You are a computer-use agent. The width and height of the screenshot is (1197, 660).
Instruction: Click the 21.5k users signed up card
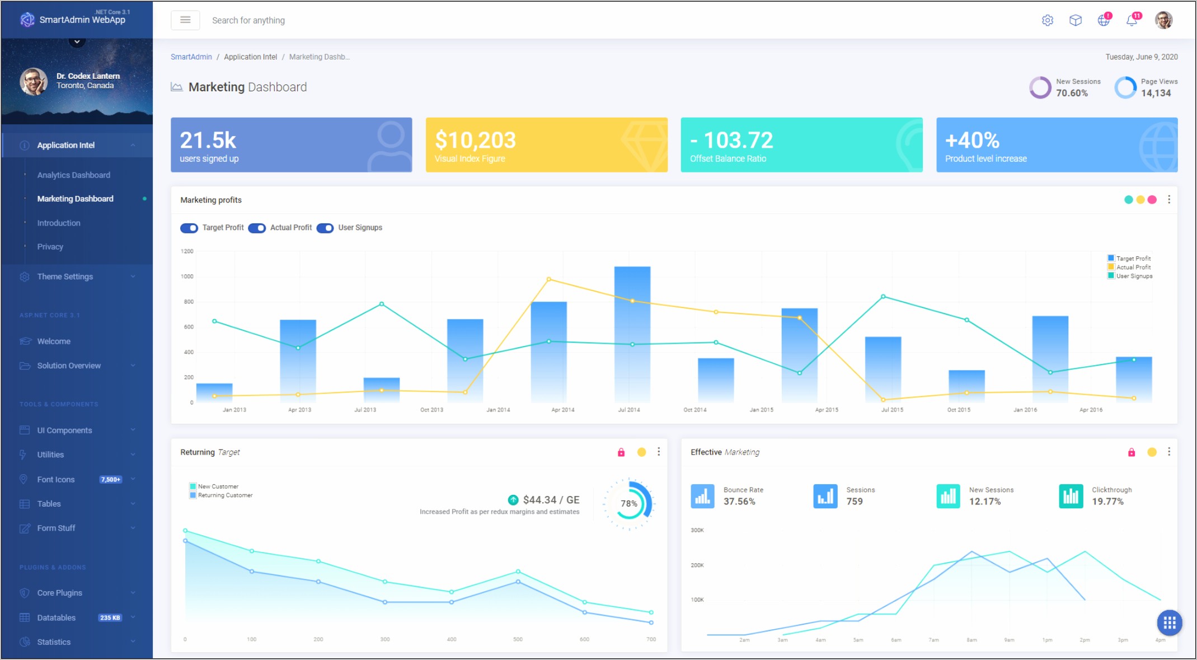click(292, 144)
